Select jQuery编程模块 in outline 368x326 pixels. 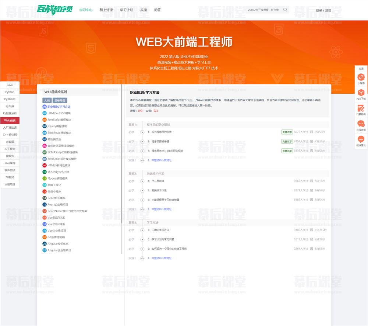click(57, 126)
